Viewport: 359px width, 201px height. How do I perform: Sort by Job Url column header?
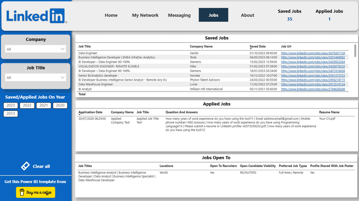coord(286,47)
